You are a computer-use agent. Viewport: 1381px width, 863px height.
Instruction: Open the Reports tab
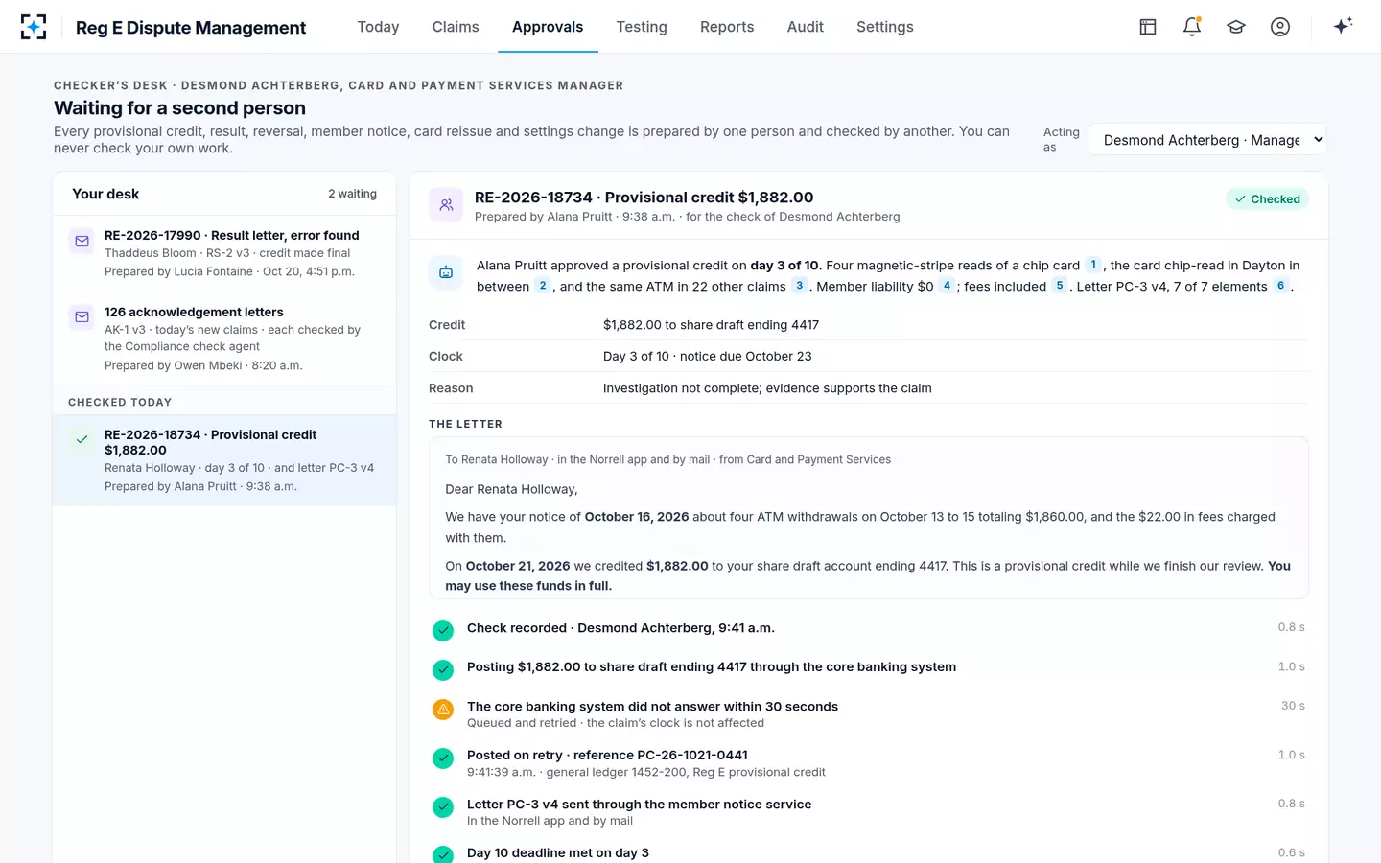pyautogui.click(x=727, y=27)
